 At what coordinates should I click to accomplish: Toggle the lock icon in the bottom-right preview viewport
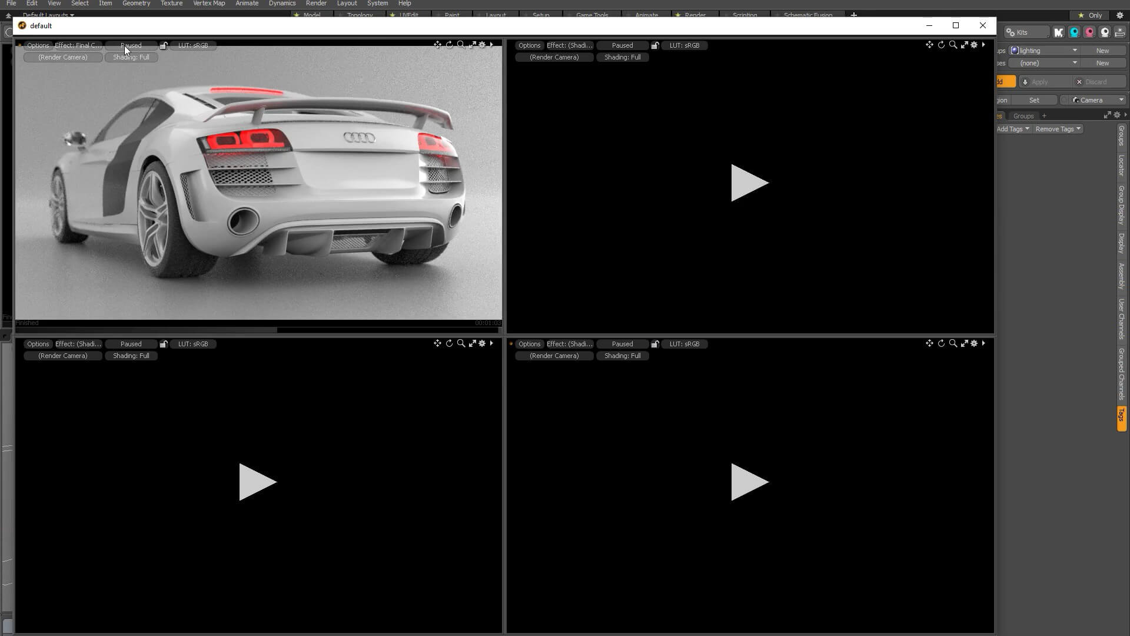point(655,344)
